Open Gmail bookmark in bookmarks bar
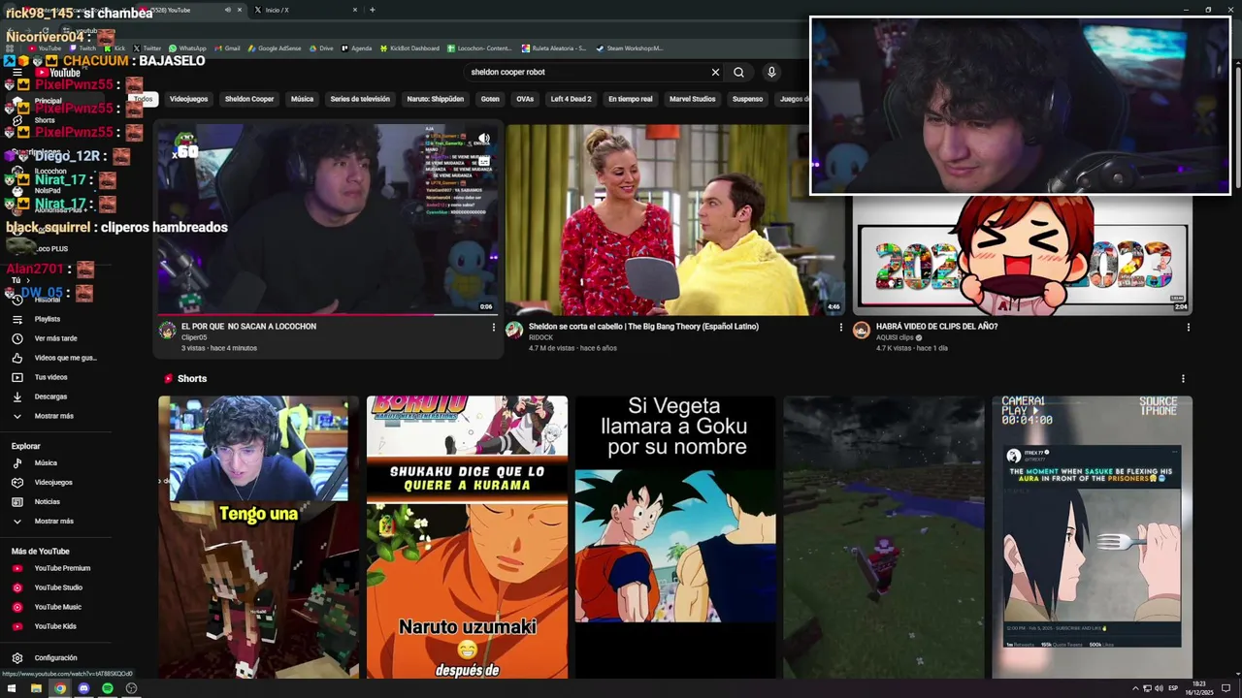 (x=226, y=48)
